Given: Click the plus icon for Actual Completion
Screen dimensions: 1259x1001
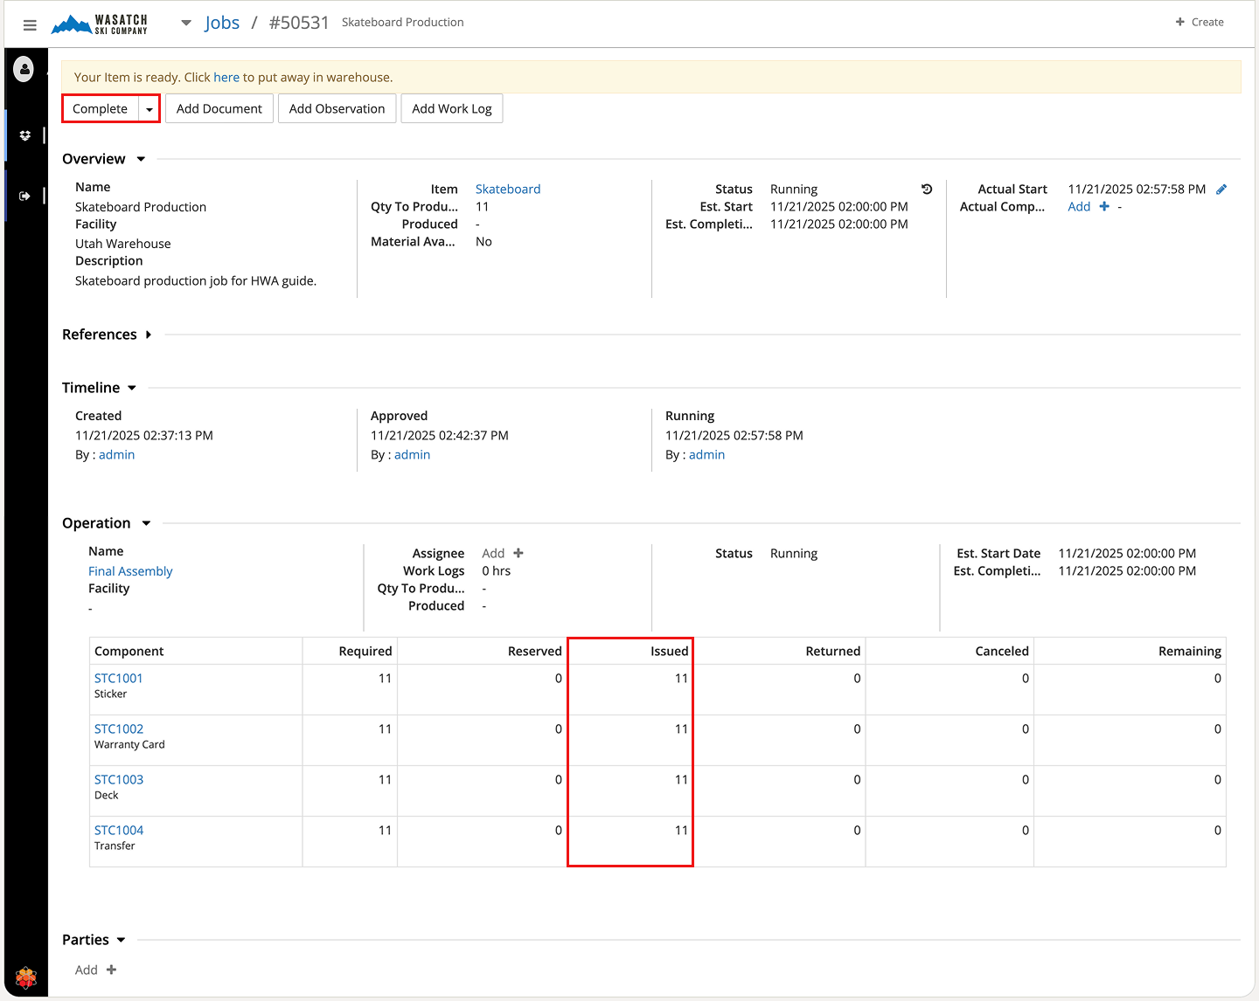Looking at the screenshot, I should [1104, 207].
